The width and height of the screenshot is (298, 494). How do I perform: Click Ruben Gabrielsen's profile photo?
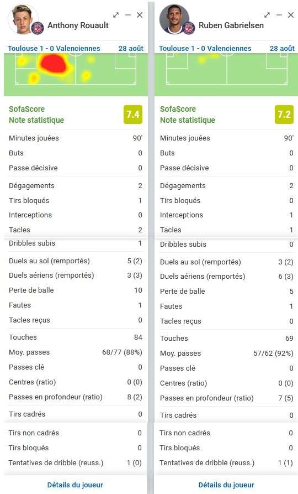pyautogui.click(x=174, y=19)
